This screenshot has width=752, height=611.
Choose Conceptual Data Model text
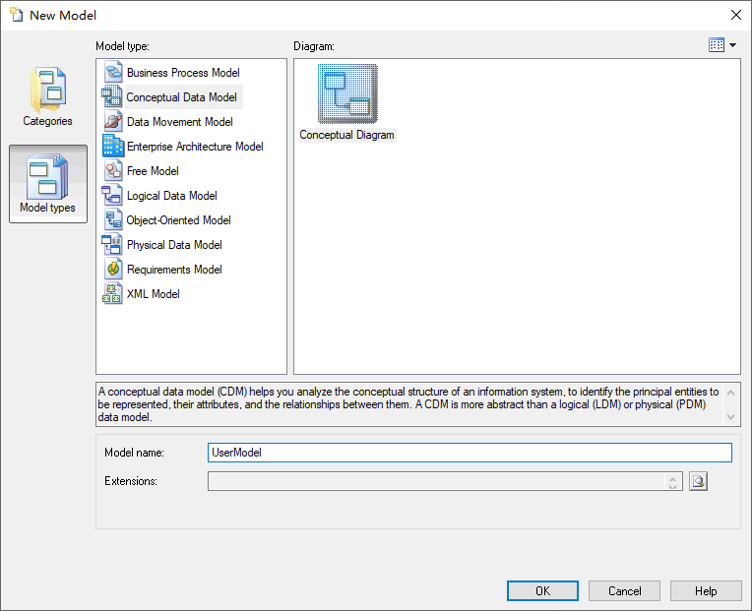182,97
